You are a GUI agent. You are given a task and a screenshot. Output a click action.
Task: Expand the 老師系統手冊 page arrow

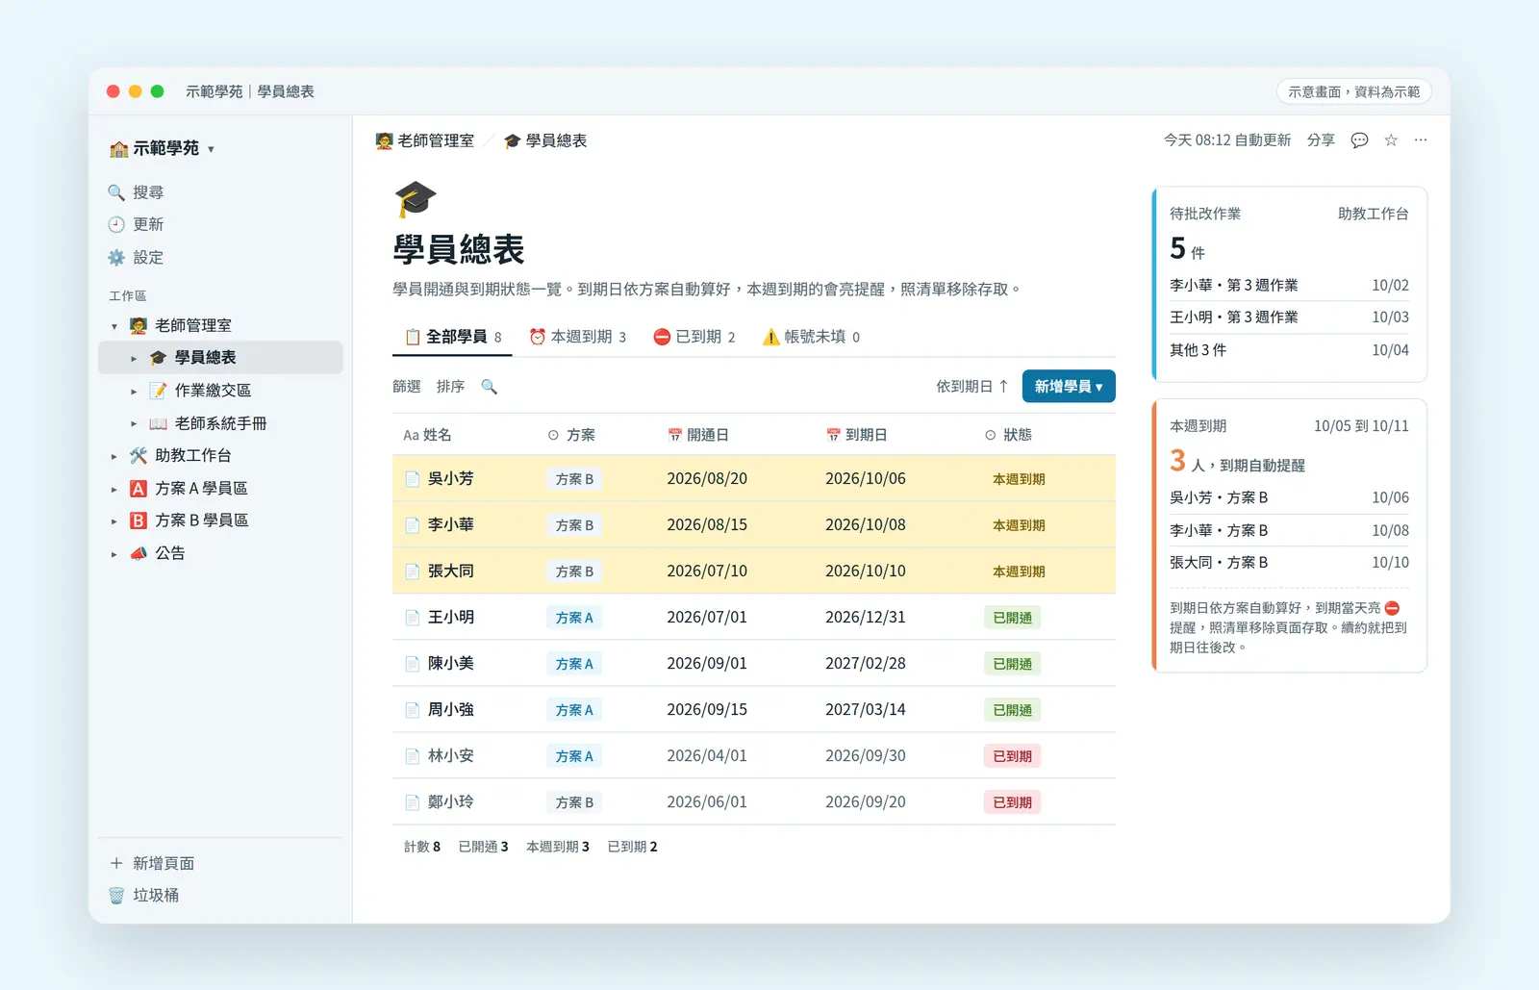pos(134,424)
